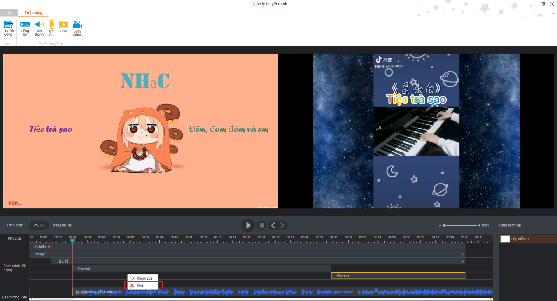The height and width of the screenshot is (301, 557).
Task: Select the Lớp hiển thị row on the timeline
Action: pos(247,247)
